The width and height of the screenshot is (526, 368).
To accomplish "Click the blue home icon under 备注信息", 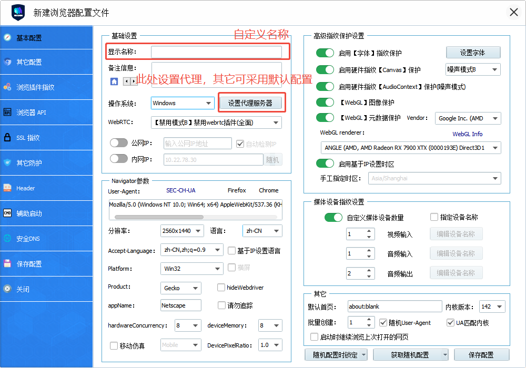I will pos(114,81).
